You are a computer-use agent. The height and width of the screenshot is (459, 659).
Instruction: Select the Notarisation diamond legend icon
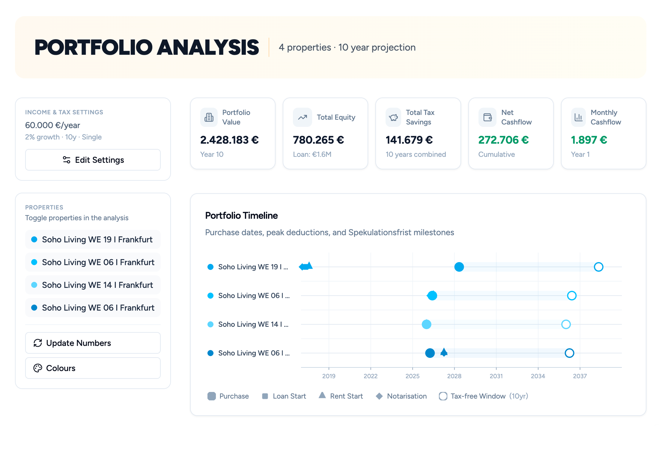tap(379, 396)
